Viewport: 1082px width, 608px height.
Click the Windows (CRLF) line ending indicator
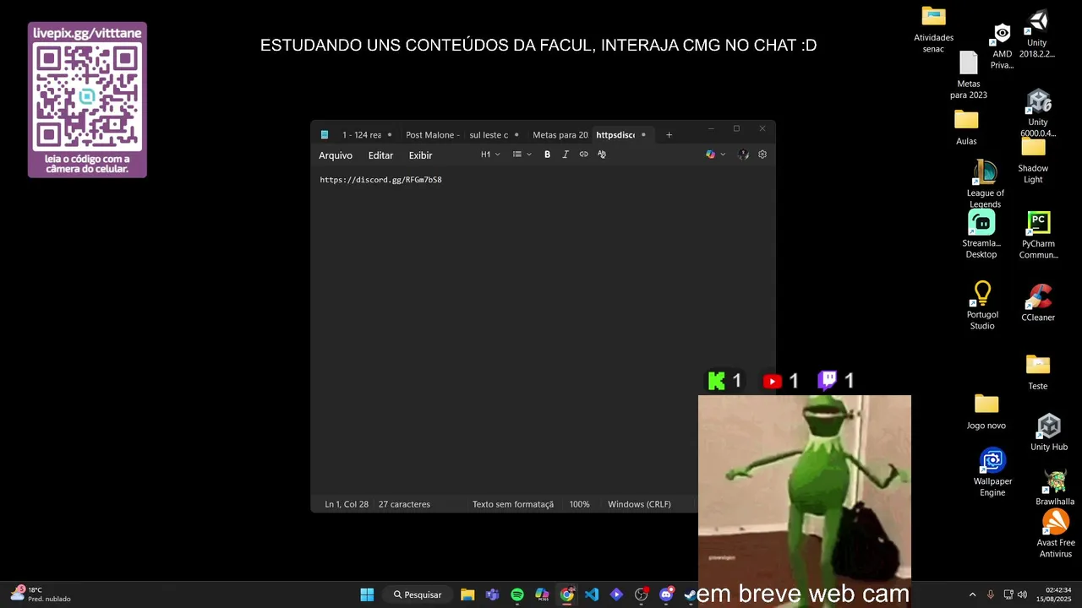tap(639, 504)
